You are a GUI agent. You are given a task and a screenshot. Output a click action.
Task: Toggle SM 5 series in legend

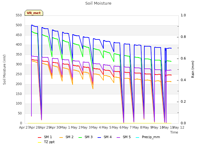click(124, 137)
